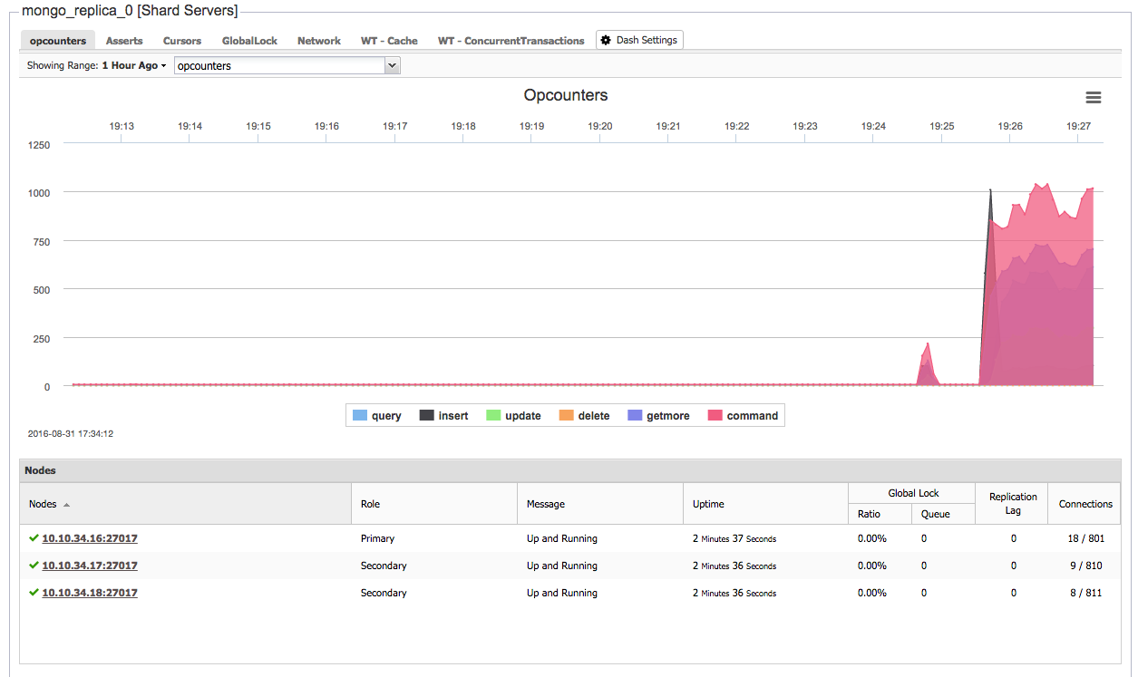Click green checkmark for node 10.10.34.18:27017
Screen dimensions: 1138x677
click(34, 592)
